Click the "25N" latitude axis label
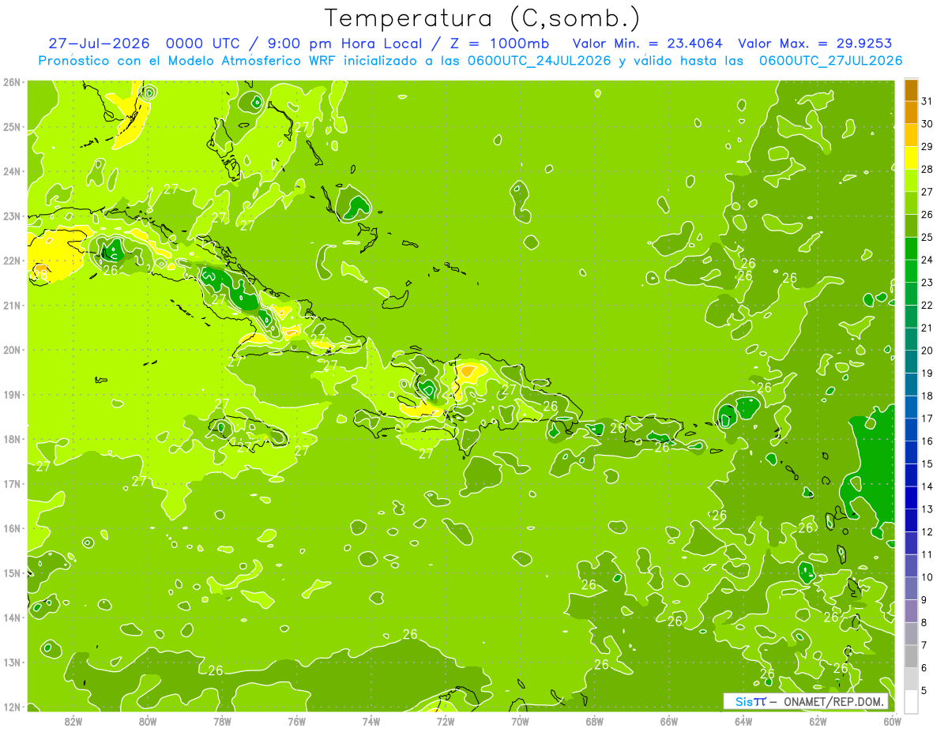 (12, 127)
